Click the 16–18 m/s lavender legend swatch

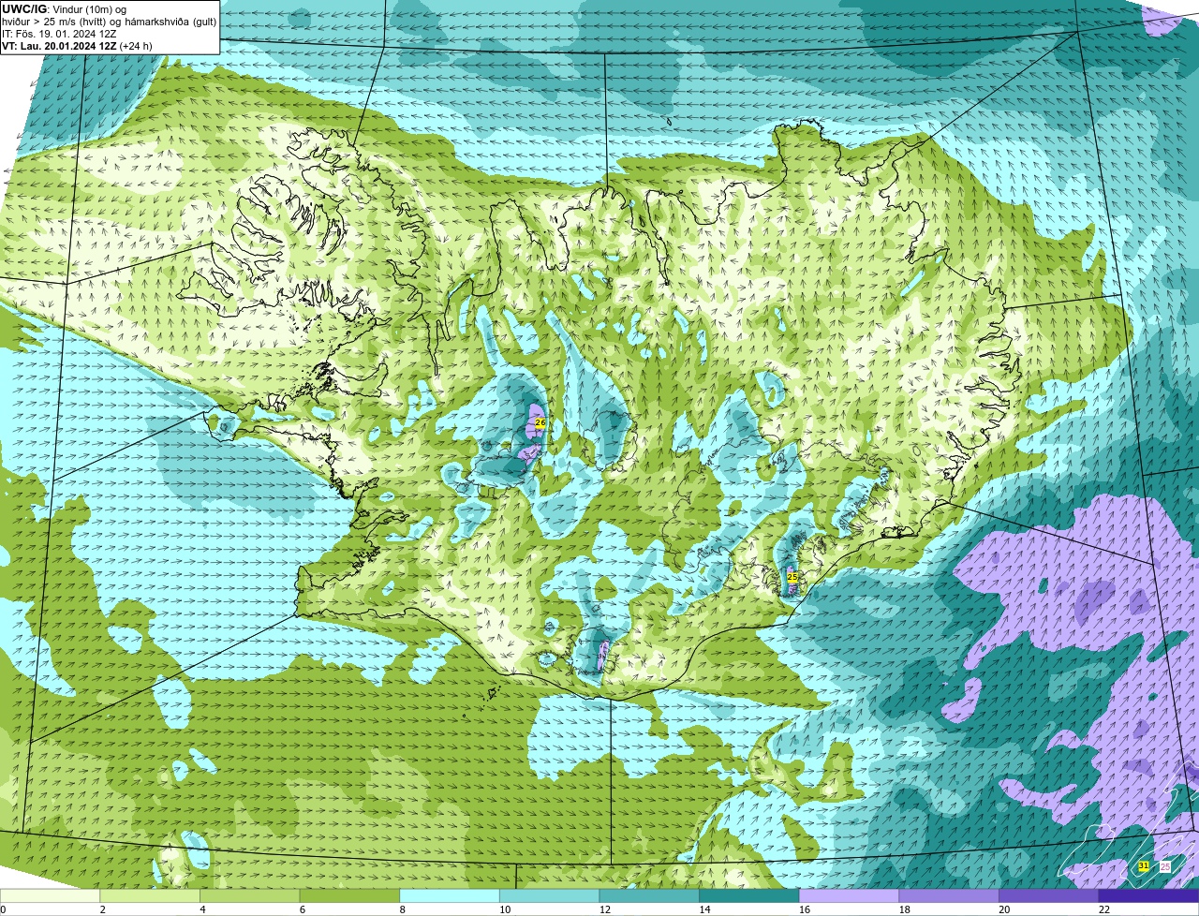pyautogui.click(x=849, y=895)
